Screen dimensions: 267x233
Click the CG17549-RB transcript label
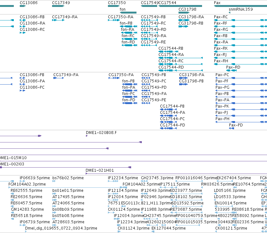(x=153, y=17)
